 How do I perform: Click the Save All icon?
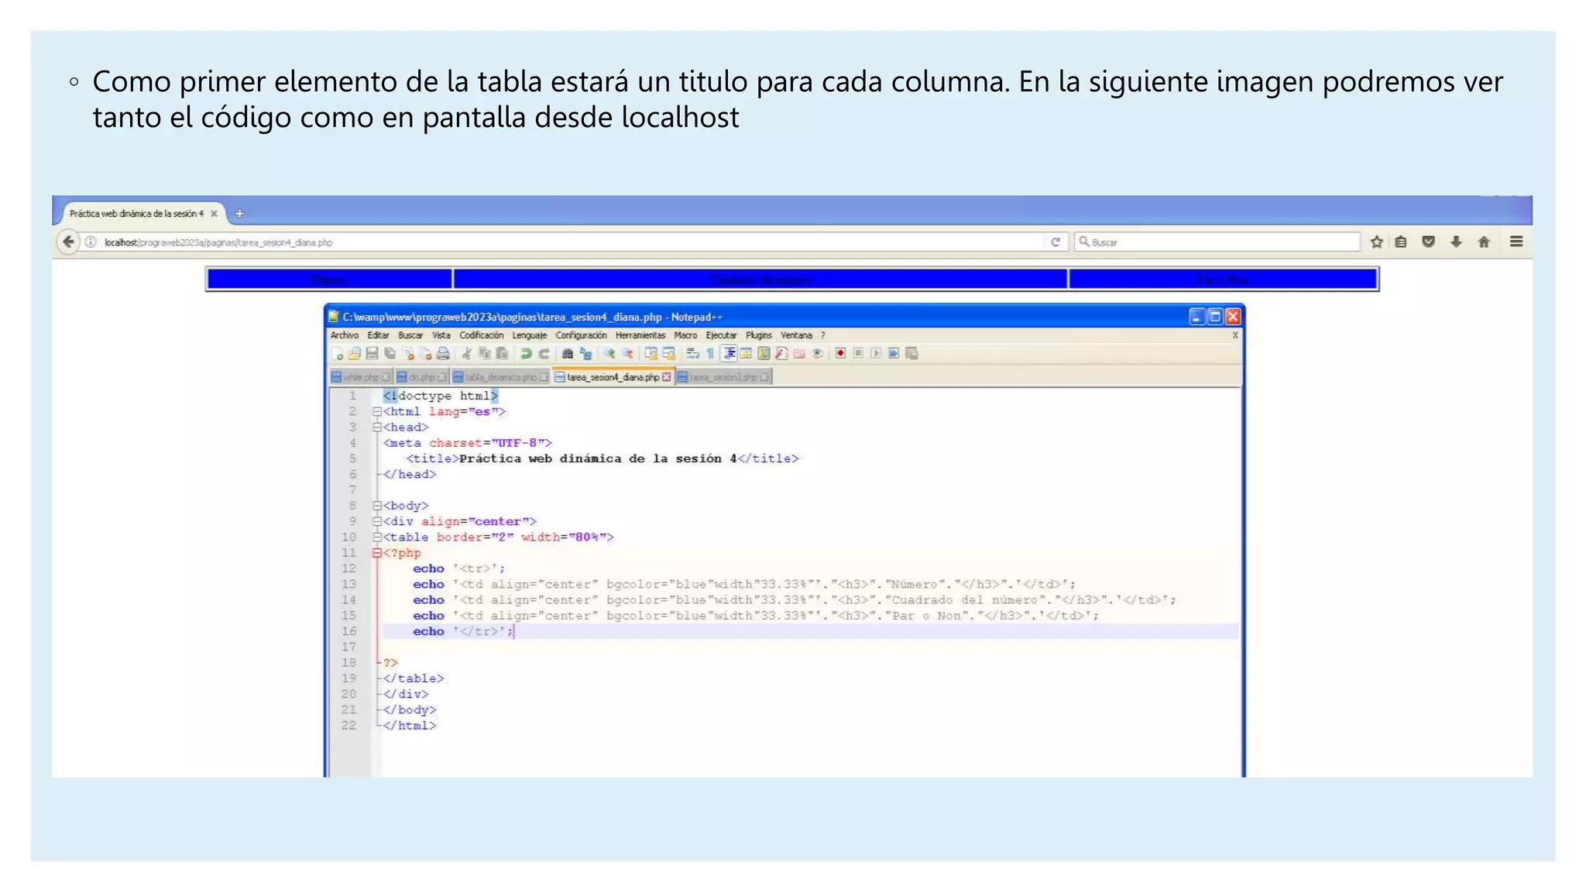[390, 354]
